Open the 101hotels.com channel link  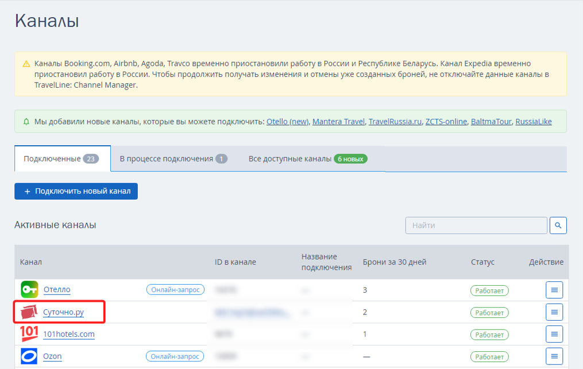pyautogui.click(x=69, y=334)
